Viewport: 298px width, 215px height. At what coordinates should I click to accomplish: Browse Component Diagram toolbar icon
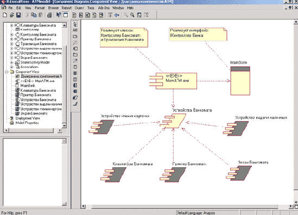point(87,15)
